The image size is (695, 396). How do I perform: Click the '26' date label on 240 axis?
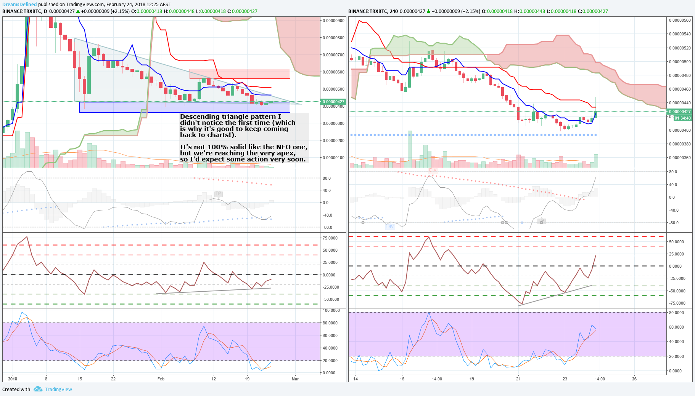634,379
